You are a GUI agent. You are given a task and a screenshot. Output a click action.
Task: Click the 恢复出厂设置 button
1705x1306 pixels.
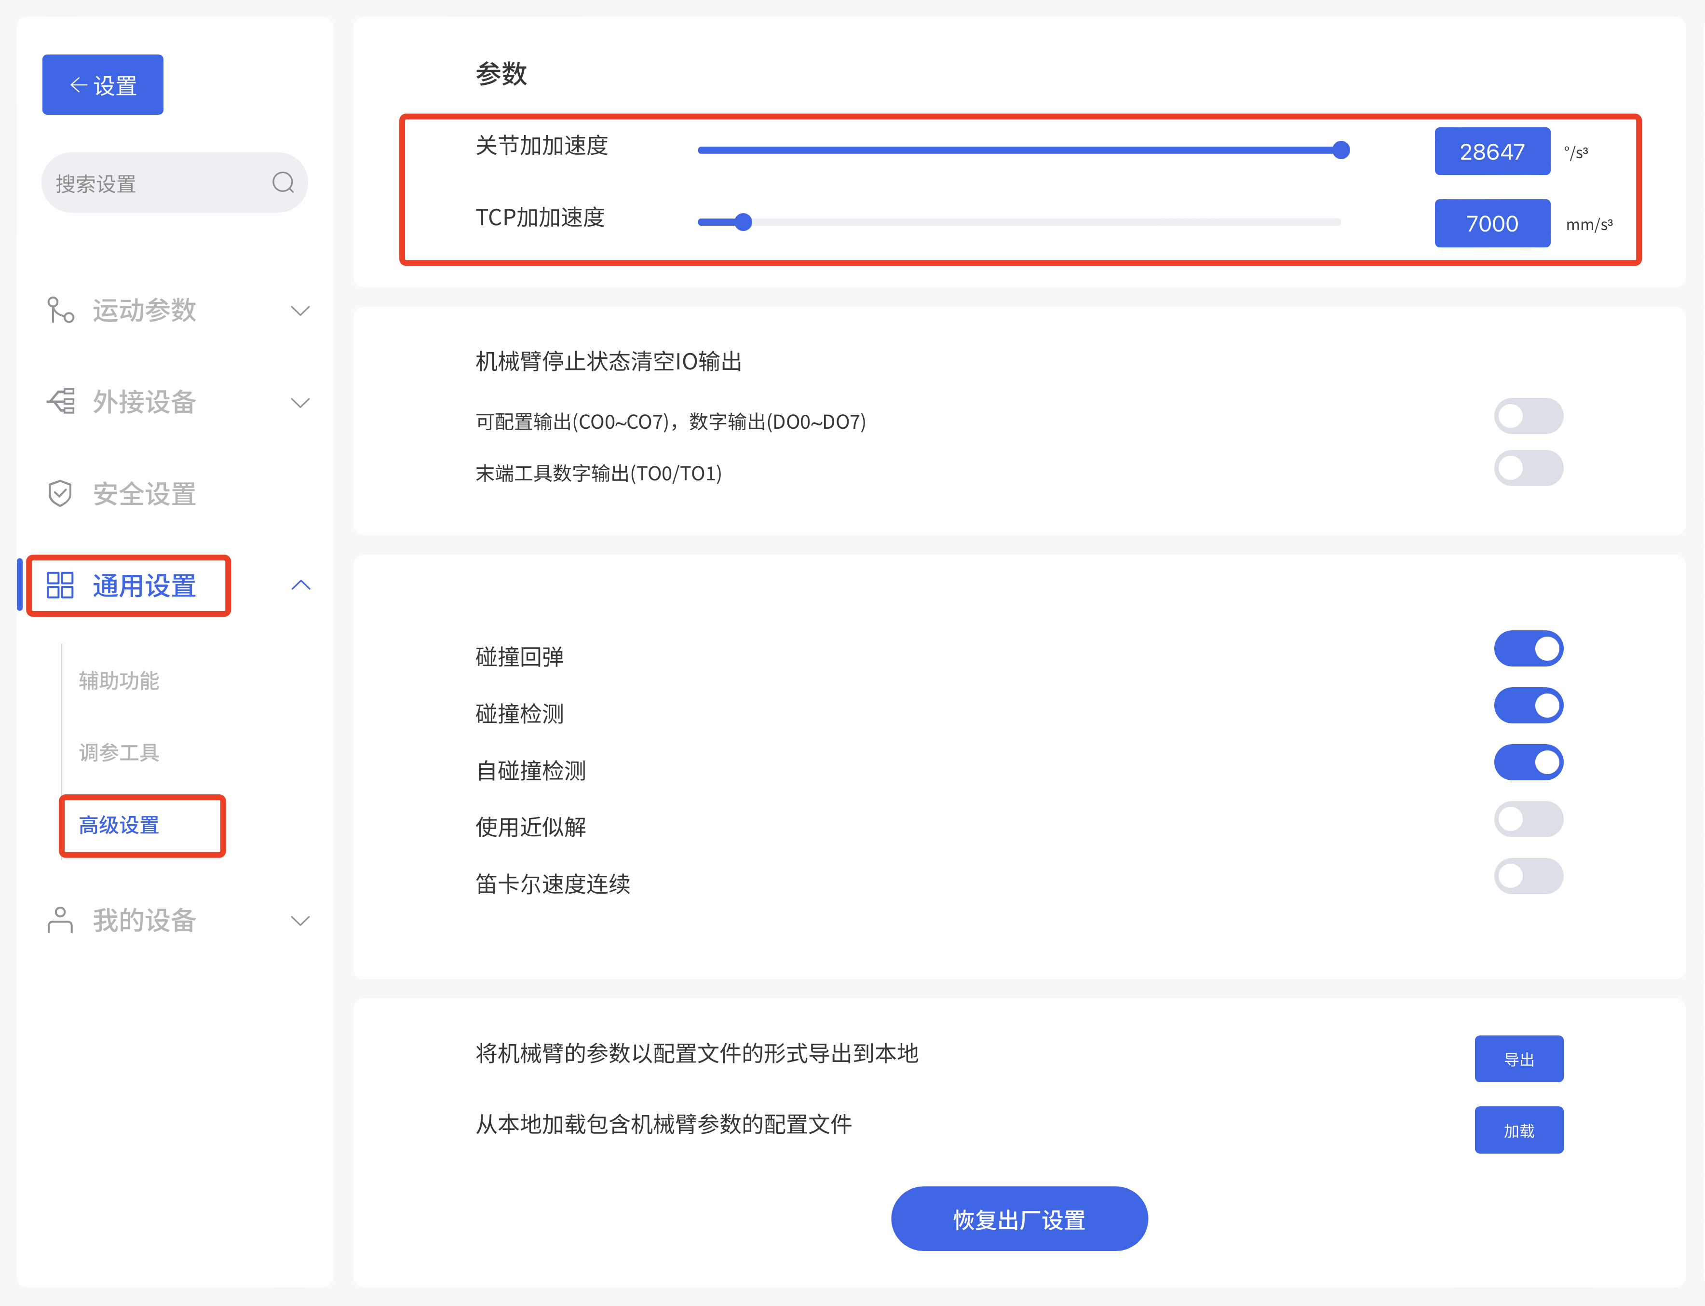pos(1019,1219)
